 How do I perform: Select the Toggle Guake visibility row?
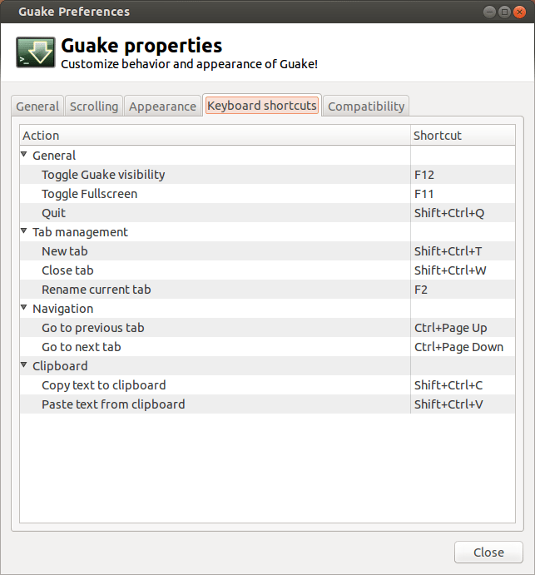click(x=103, y=175)
